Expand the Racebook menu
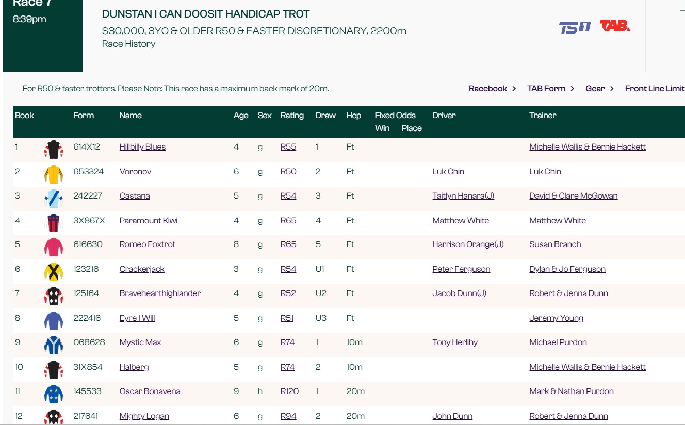 [x=492, y=89]
